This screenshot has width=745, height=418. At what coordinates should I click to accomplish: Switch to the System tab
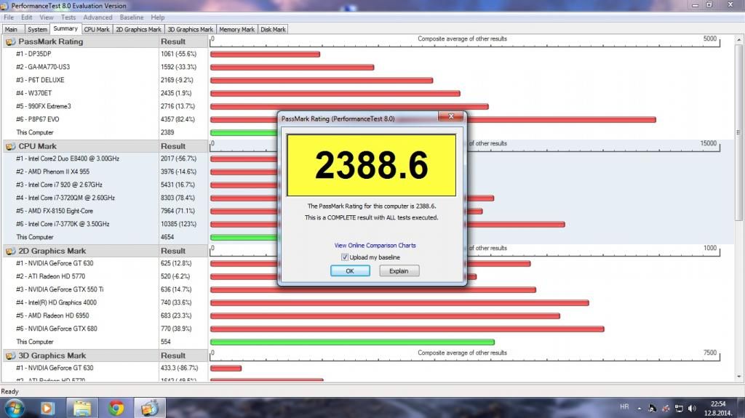pos(37,30)
